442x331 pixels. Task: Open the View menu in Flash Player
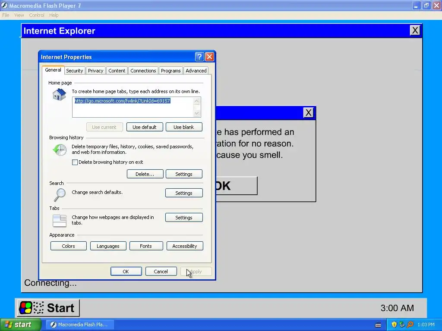pyautogui.click(x=19, y=15)
